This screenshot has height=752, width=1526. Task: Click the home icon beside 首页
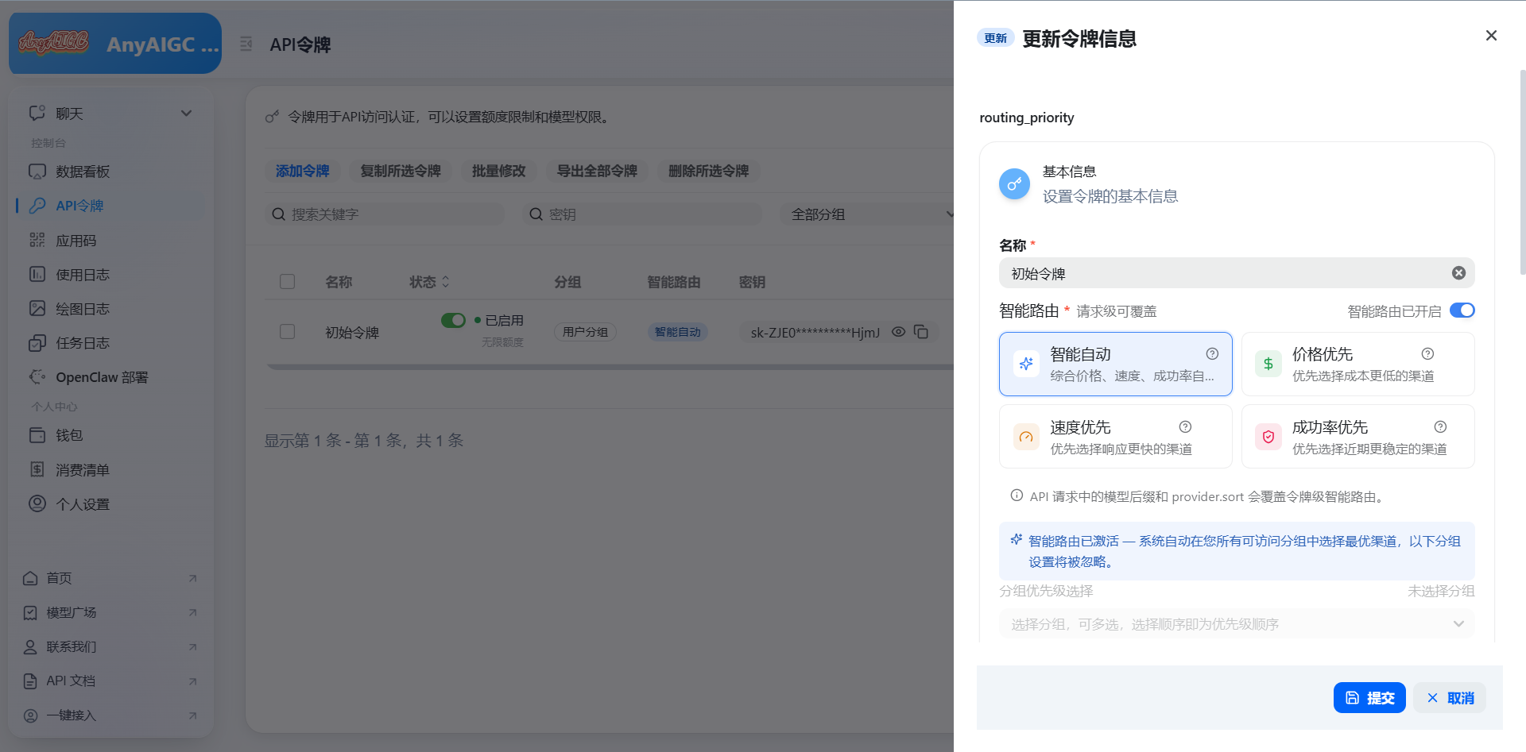(x=30, y=578)
